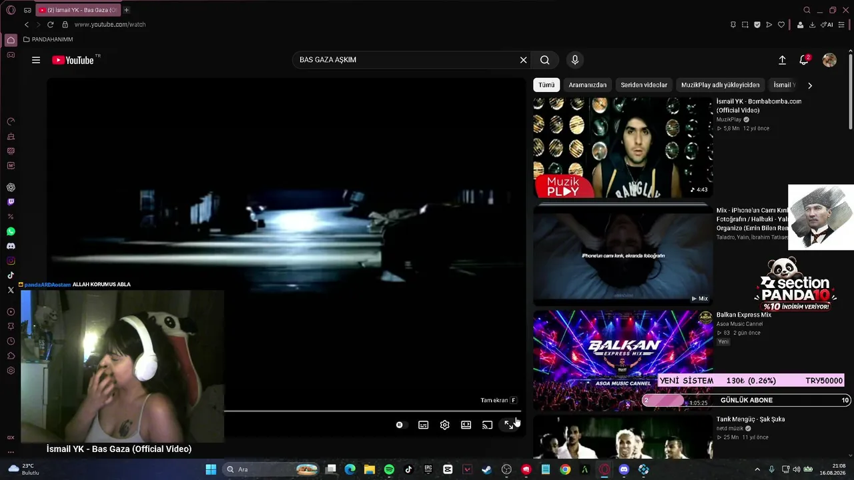Open the YouTube upload/create button
Viewport: 854px width, 480px height.
coord(782,60)
